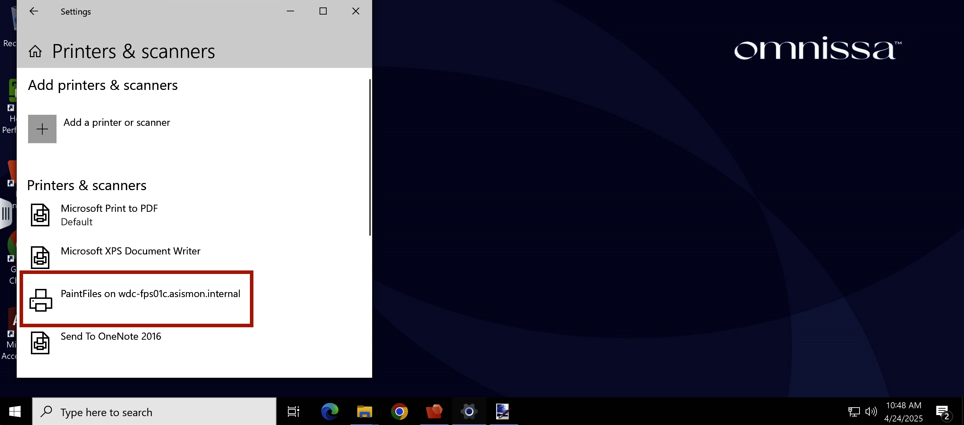Open File Explorer from the taskbar
This screenshot has width=964, height=425.
coord(364,412)
